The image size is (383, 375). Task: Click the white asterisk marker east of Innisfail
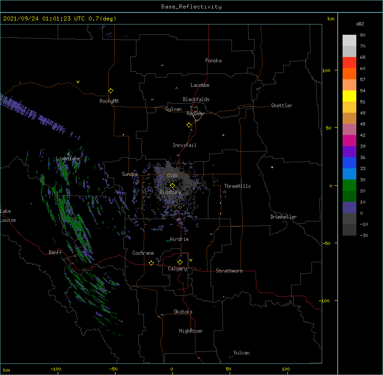point(223,135)
